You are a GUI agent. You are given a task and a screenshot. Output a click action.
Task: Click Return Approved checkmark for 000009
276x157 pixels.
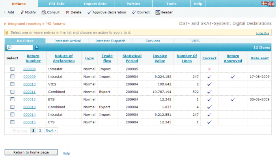pos(233,77)
